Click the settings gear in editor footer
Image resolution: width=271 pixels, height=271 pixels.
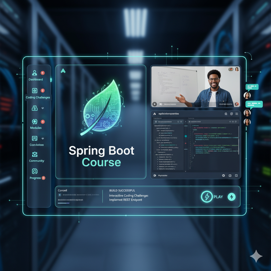point(223,175)
